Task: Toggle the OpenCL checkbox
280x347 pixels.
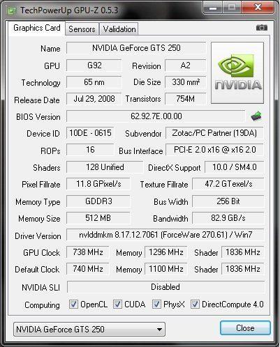Action: coord(73,304)
